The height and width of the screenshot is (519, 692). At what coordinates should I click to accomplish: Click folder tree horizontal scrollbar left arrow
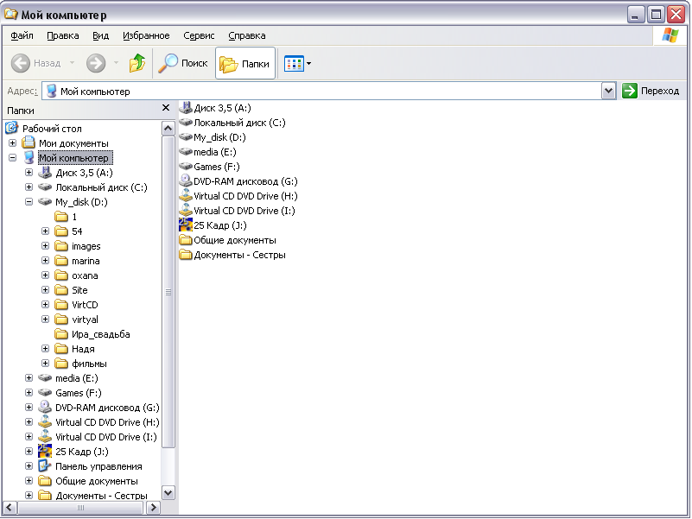coord(10,508)
